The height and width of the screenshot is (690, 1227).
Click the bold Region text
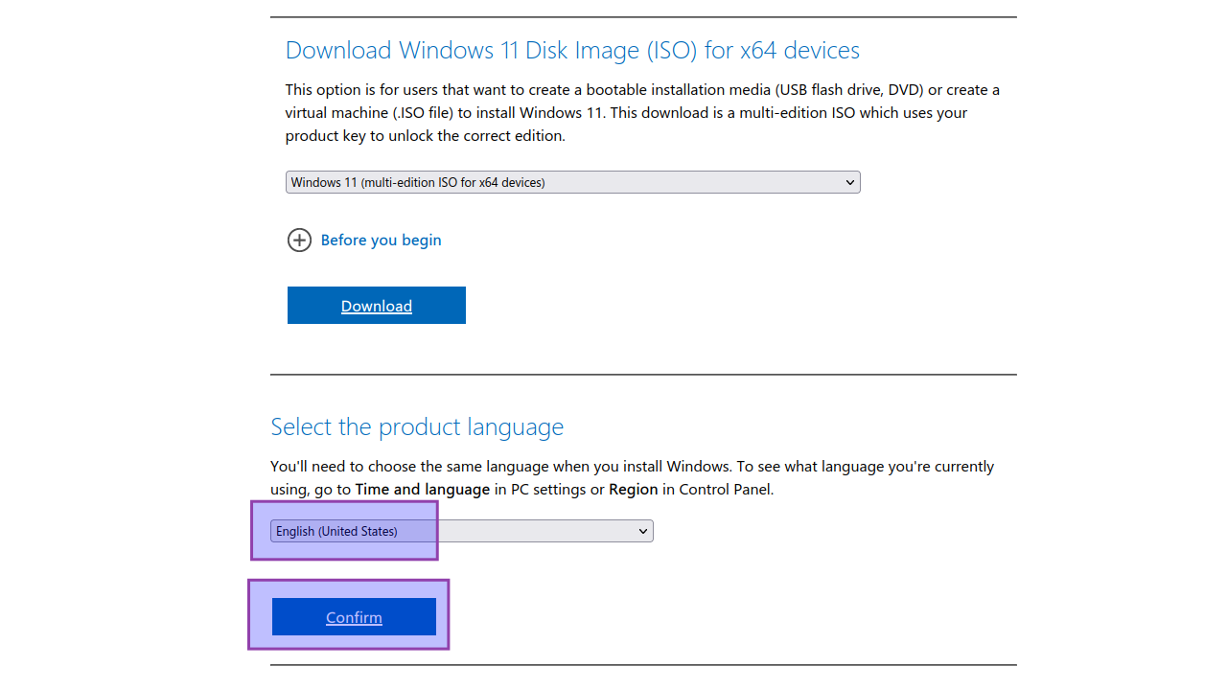(633, 489)
